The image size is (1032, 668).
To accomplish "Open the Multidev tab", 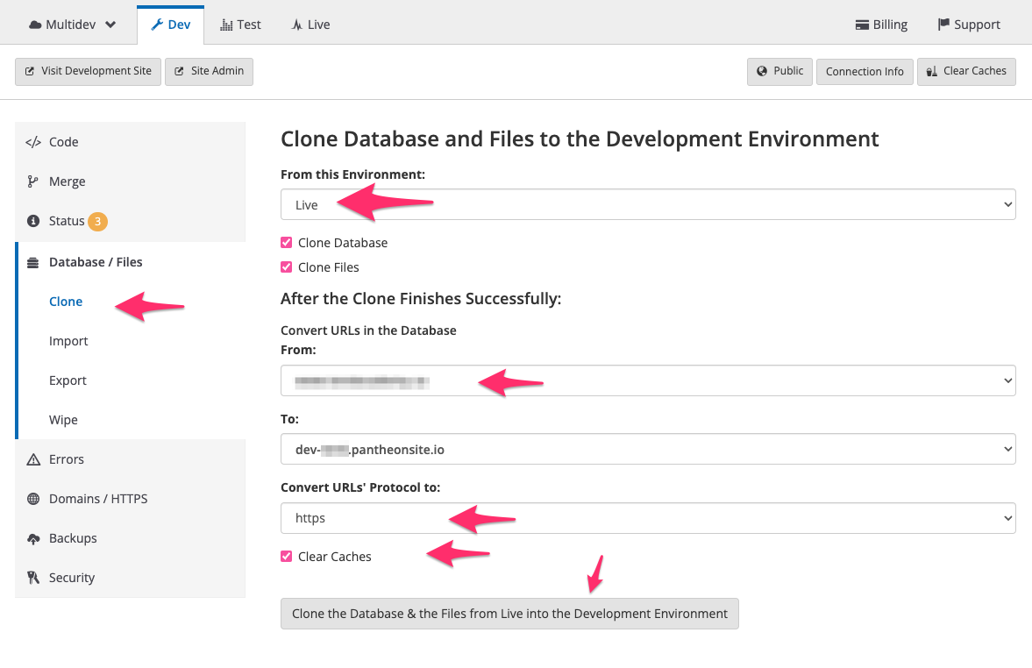I will [73, 25].
